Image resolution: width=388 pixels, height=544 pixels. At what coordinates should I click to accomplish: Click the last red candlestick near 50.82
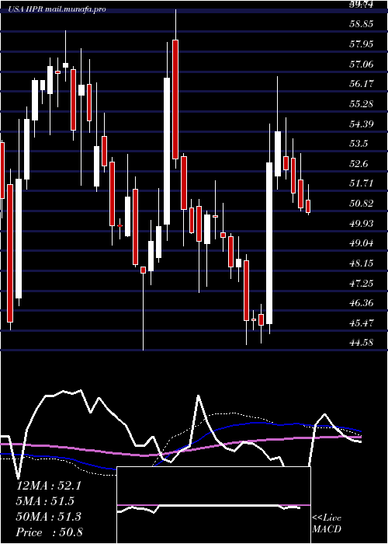click(x=308, y=206)
